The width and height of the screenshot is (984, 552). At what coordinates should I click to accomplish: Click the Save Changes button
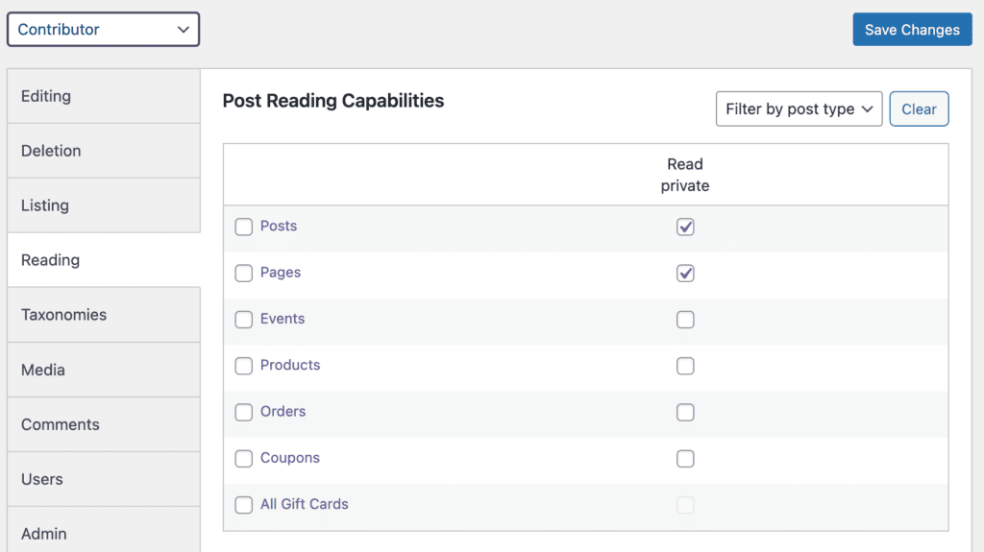[912, 30]
